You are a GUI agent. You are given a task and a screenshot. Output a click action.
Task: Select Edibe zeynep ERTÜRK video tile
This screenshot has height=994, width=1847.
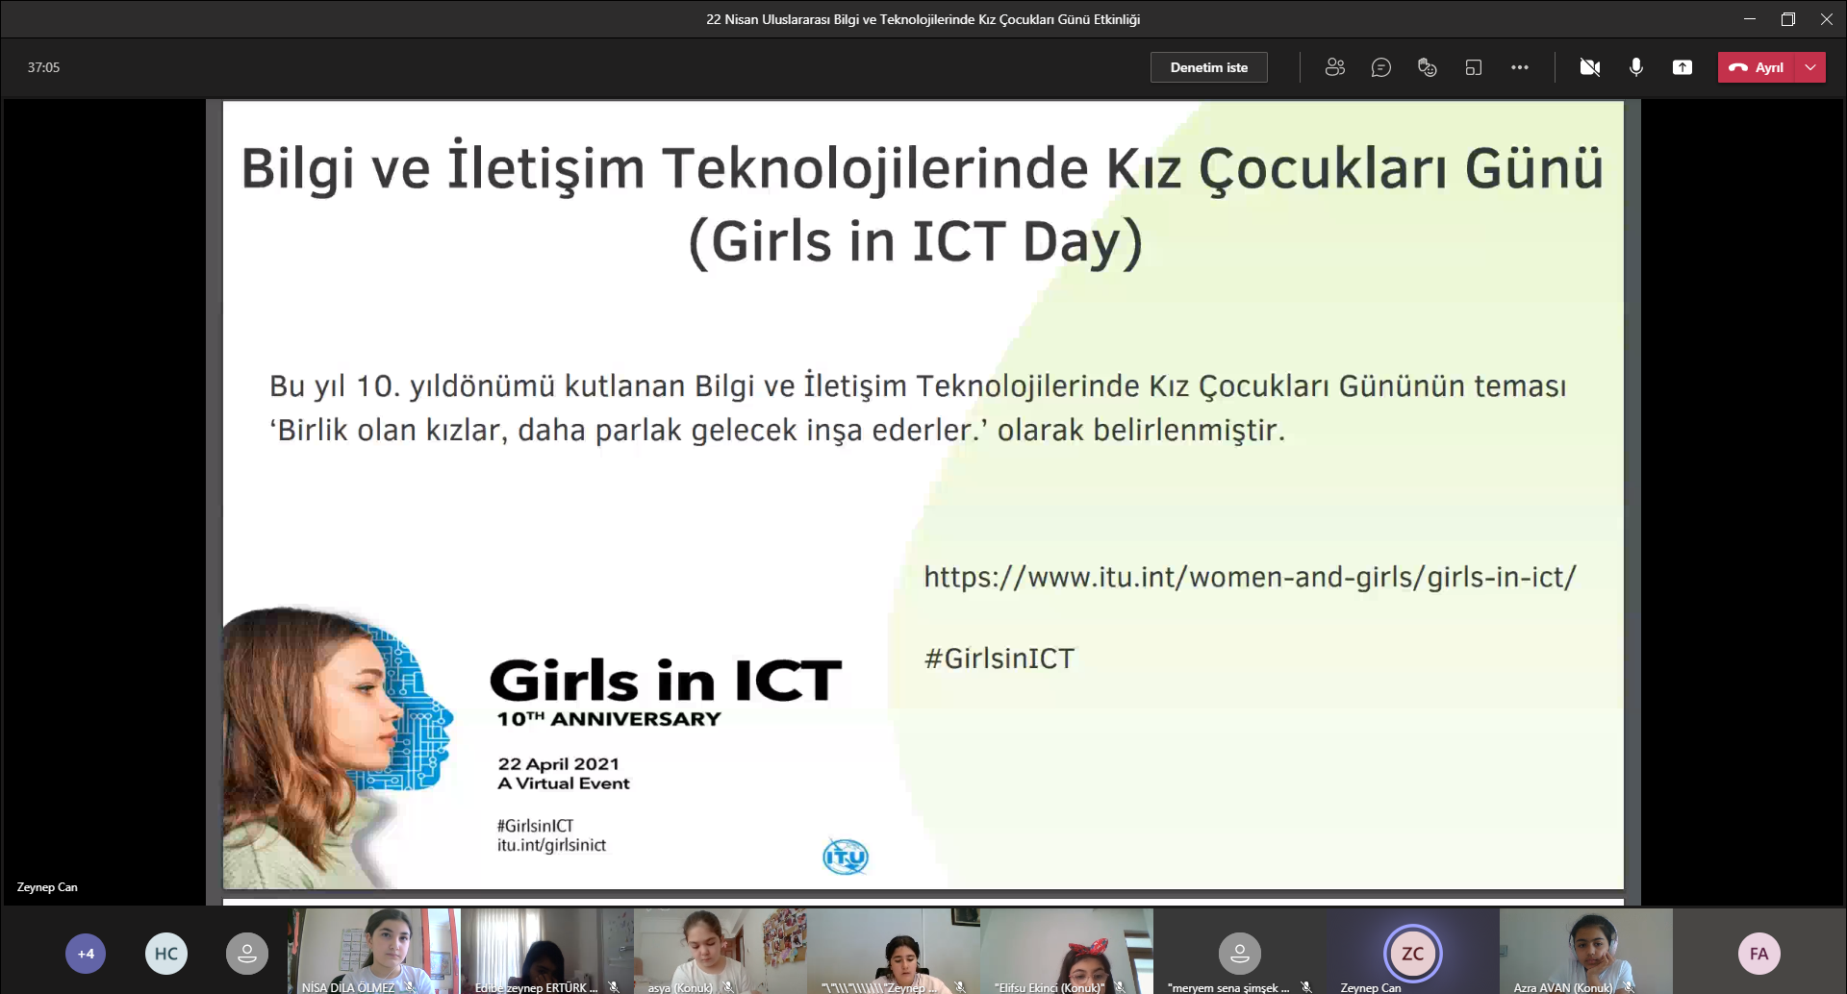pyautogui.click(x=547, y=951)
